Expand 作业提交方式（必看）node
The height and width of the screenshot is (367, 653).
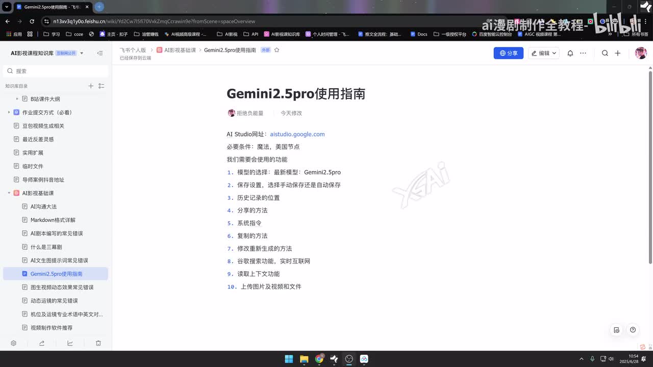(x=9, y=112)
